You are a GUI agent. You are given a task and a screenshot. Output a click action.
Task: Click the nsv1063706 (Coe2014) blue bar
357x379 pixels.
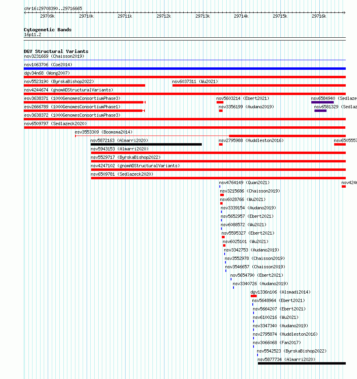pos(185,69)
